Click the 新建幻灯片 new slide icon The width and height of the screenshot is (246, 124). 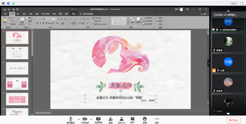pos(22,19)
